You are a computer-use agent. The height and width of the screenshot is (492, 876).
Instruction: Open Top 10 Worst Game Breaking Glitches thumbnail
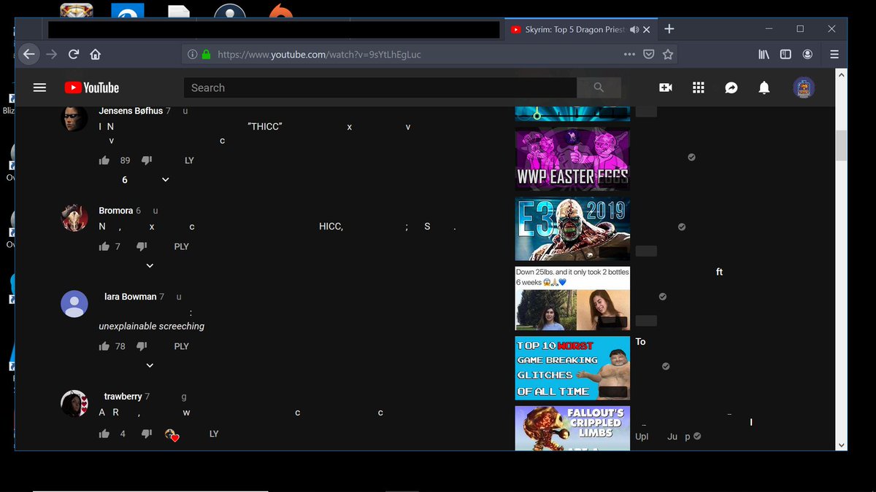point(572,368)
